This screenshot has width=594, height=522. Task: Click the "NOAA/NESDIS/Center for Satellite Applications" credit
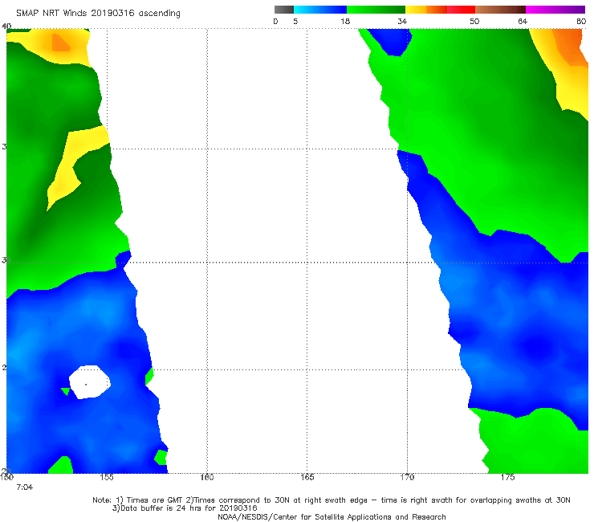click(x=332, y=517)
